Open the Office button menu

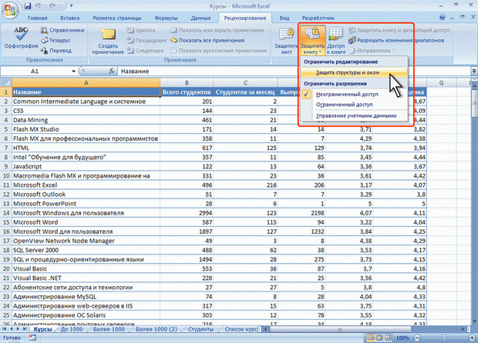coord(10,10)
